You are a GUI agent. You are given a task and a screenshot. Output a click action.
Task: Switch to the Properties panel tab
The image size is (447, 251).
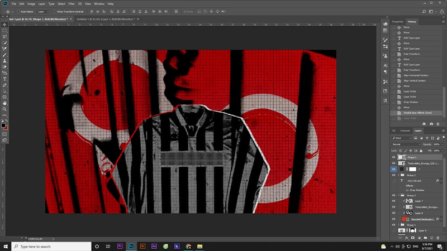coord(397,22)
